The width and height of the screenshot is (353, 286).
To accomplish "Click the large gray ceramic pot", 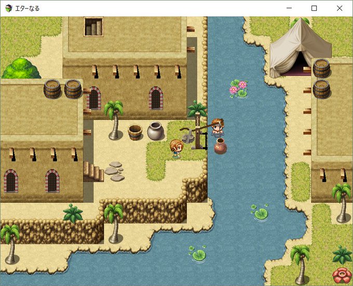I will (x=155, y=131).
